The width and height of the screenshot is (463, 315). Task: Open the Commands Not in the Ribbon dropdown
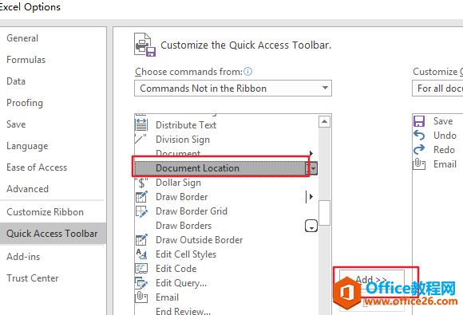233,89
